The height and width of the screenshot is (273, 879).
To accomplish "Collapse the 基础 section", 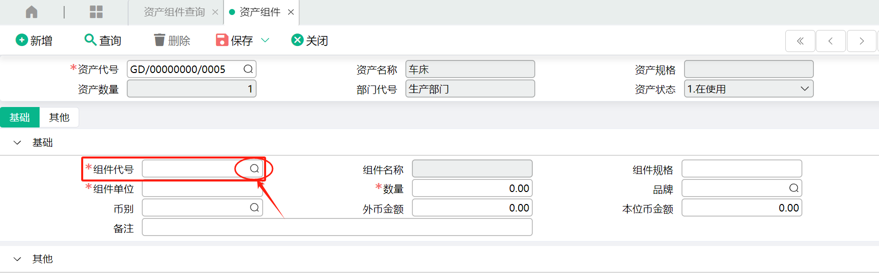I will [x=18, y=143].
